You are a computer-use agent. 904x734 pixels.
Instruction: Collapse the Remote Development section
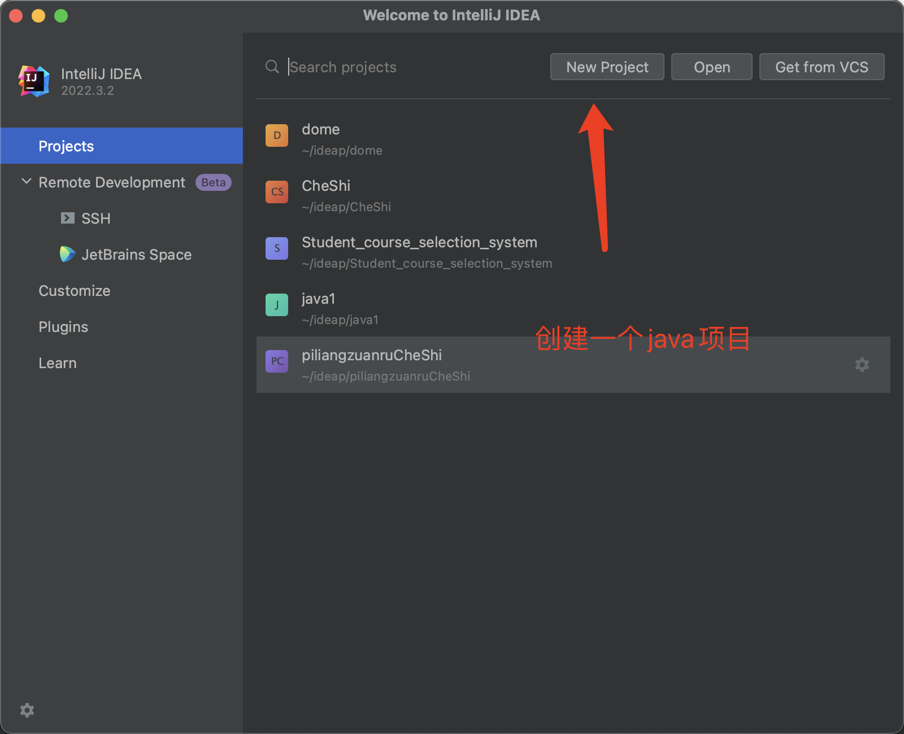(26, 182)
